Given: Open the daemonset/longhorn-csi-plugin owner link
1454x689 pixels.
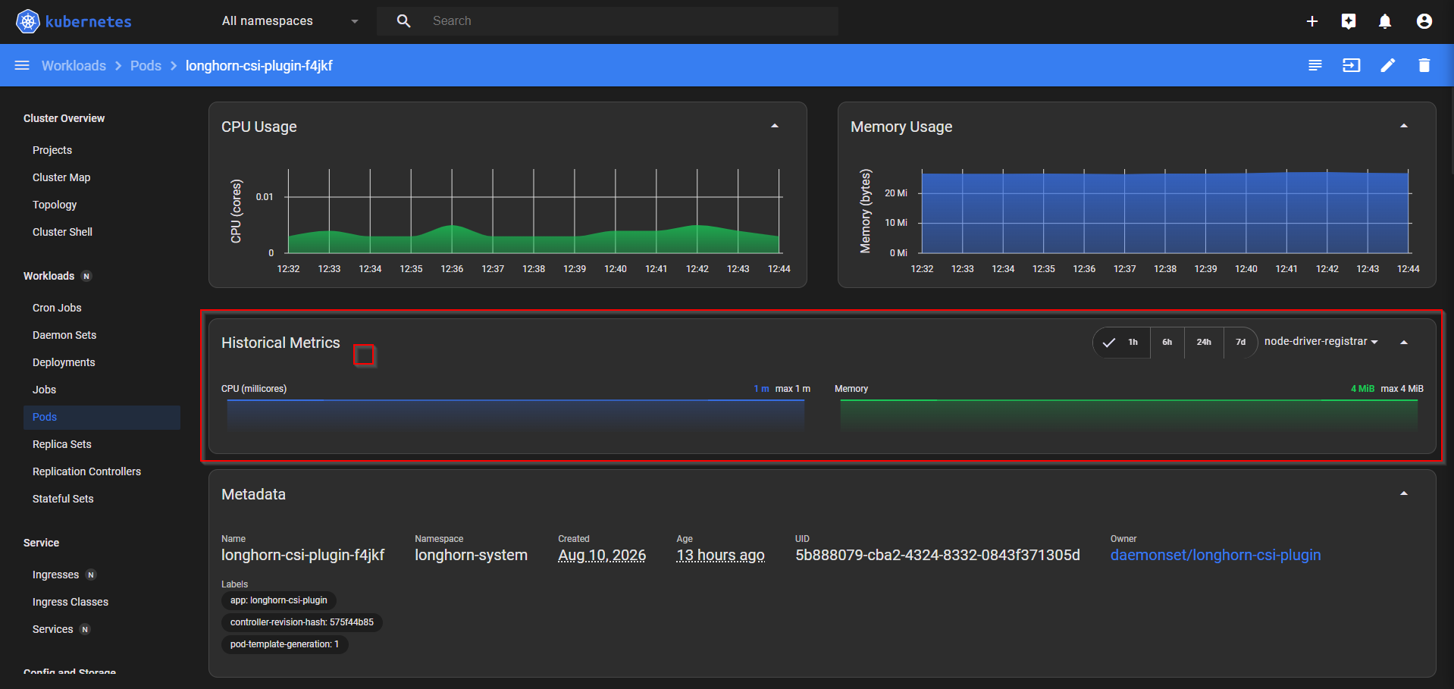Looking at the screenshot, I should [1215, 555].
